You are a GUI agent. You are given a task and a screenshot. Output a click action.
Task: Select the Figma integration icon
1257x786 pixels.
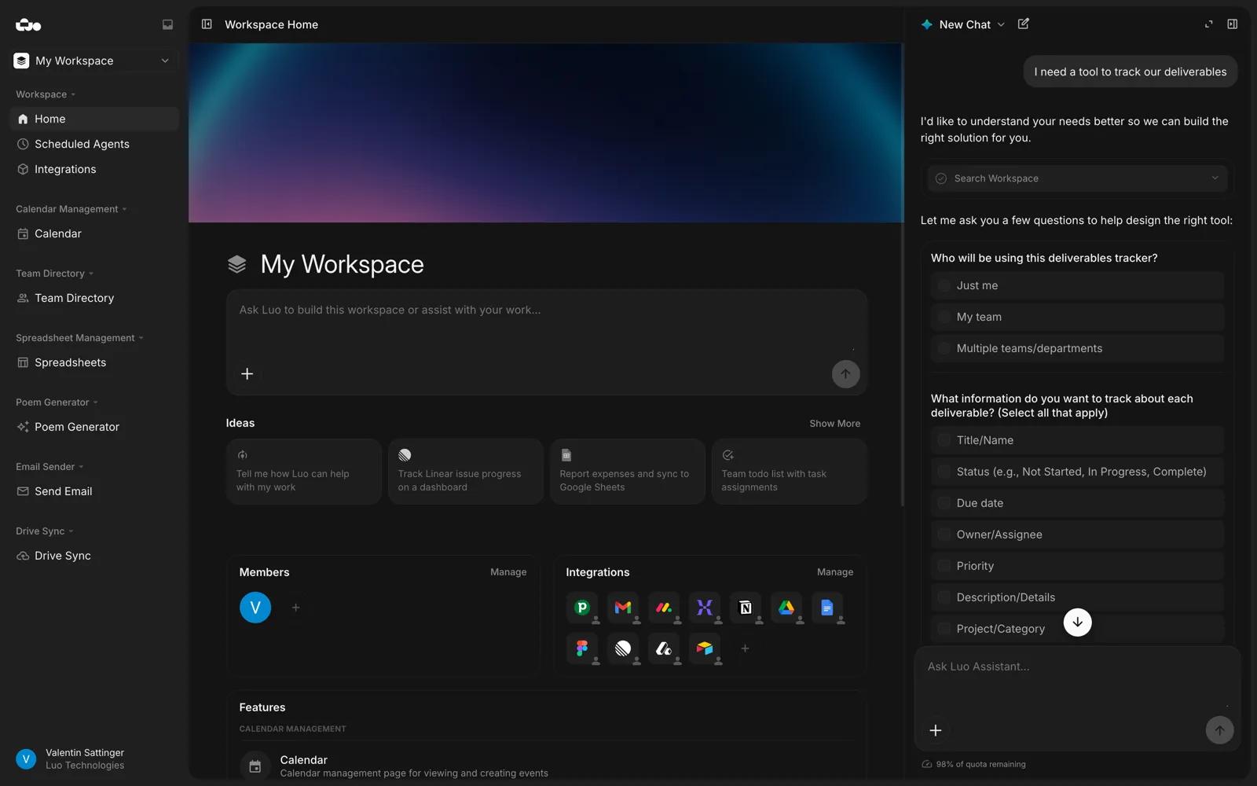coord(581,648)
